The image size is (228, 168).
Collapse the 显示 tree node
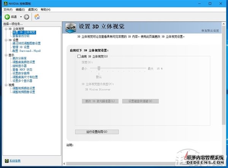click(x=6, y=55)
